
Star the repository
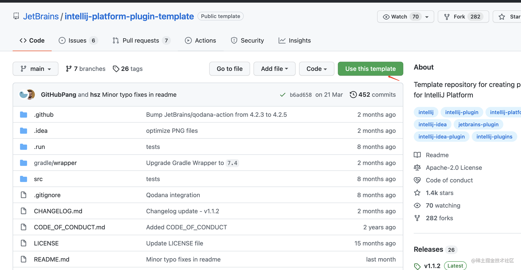pyautogui.click(x=507, y=17)
